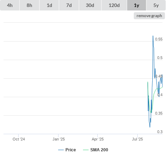Toggle the SMA 200 legend label
The height and width of the screenshot is (159, 166).
pos(99,150)
